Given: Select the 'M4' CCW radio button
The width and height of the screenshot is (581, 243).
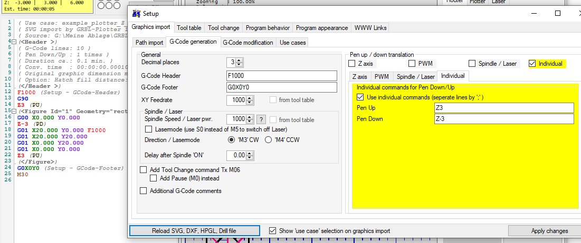Looking at the screenshot, I should 268,140.
